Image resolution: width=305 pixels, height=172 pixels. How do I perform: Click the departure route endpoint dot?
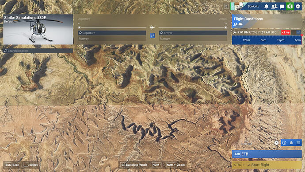[x=79, y=27]
